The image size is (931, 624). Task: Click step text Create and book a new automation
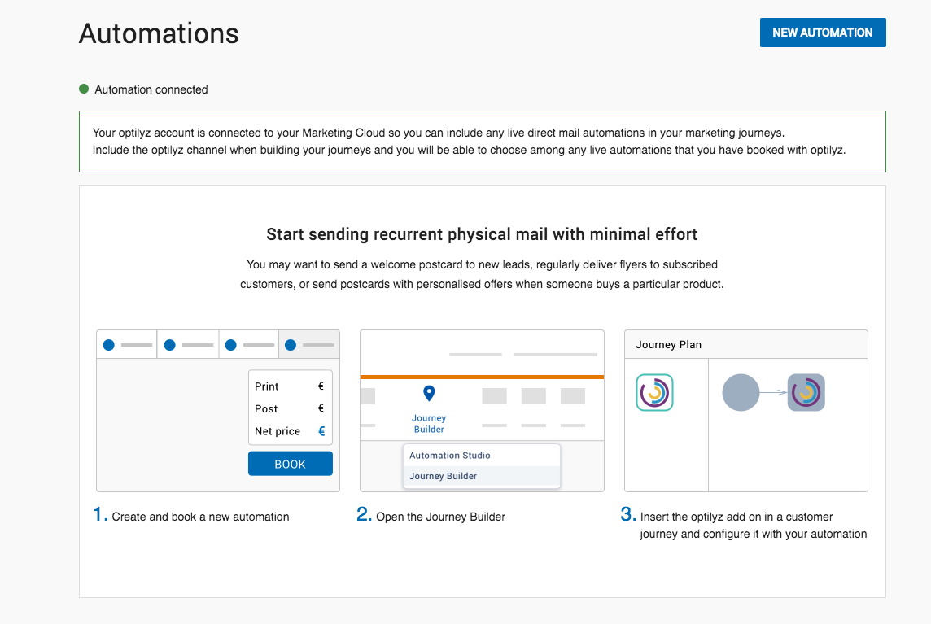[x=200, y=517]
